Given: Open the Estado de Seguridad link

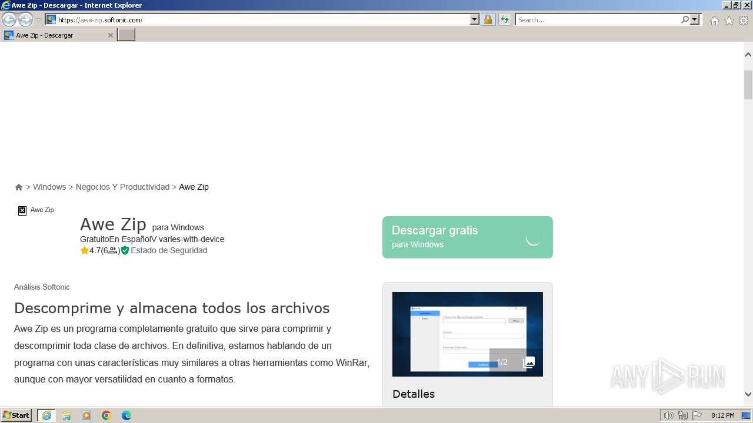Looking at the screenshot, I should (169, 250).
